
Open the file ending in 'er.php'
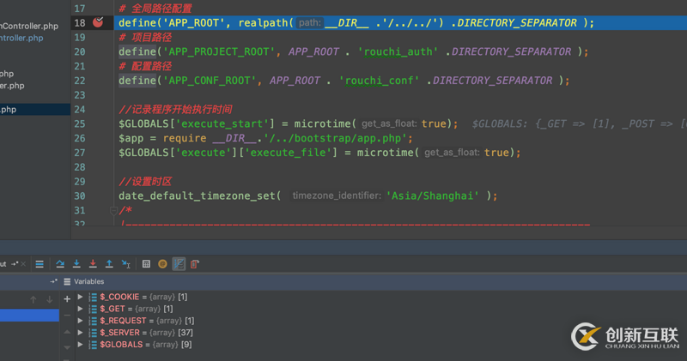12,86
